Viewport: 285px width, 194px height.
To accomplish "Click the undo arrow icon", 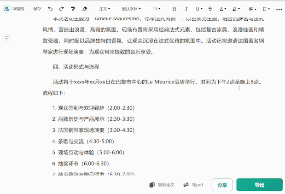I will (50, 9).
